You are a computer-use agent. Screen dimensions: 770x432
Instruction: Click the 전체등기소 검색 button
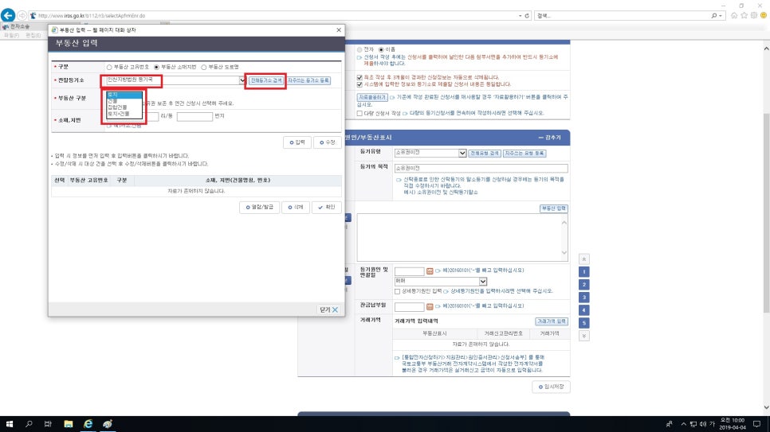tap(265, 80)
